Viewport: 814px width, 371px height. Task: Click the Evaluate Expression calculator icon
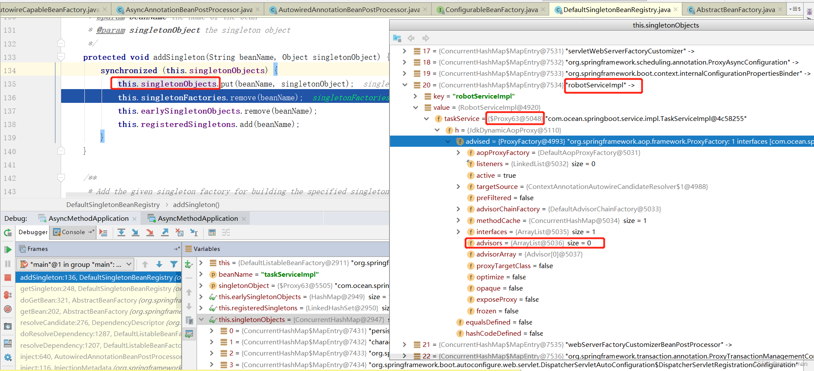pyautogui.click(x=212, y=232)
